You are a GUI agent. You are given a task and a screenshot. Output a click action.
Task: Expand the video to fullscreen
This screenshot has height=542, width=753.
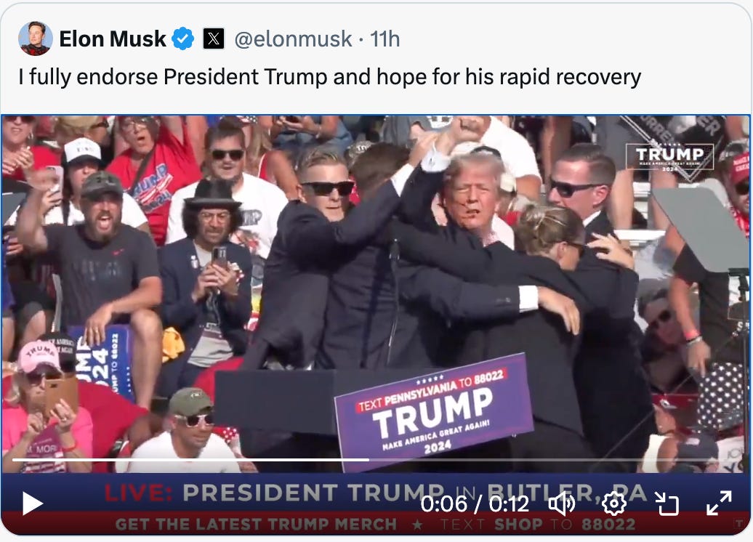[719, 503]
